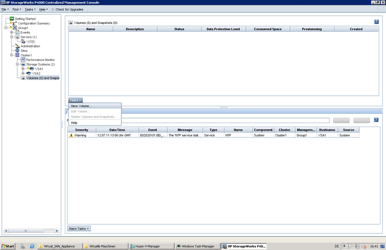Close the Tasks dropdown above the menu

[75, 100]
